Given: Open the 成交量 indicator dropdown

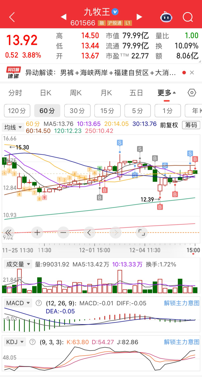Looking at the screenshot, I should pos(18,264).
